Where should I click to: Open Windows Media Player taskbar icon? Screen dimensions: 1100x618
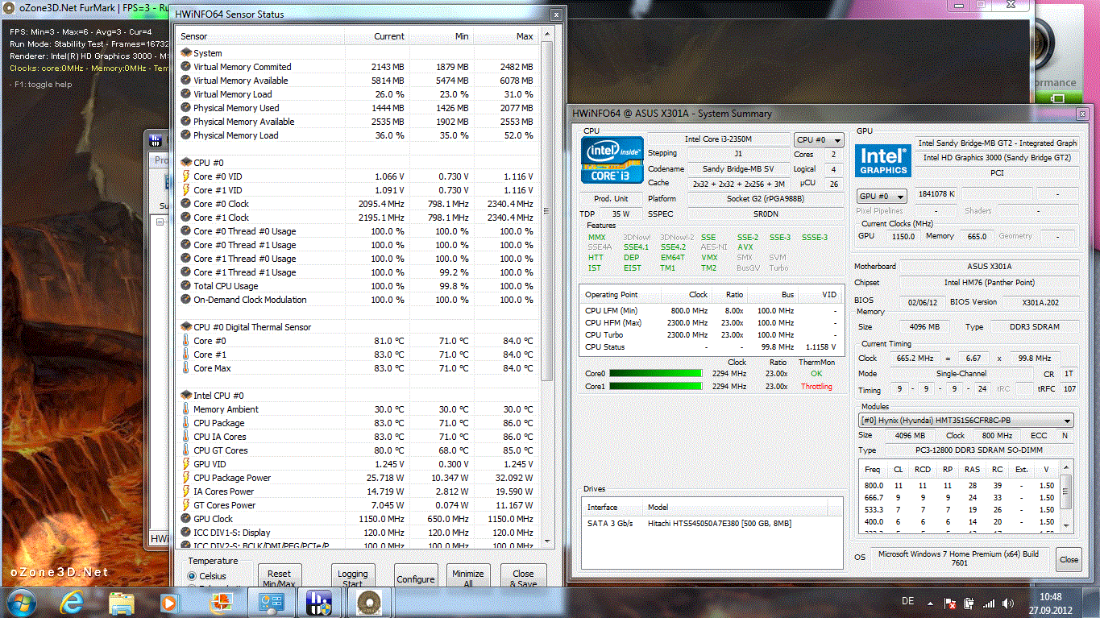169,602
